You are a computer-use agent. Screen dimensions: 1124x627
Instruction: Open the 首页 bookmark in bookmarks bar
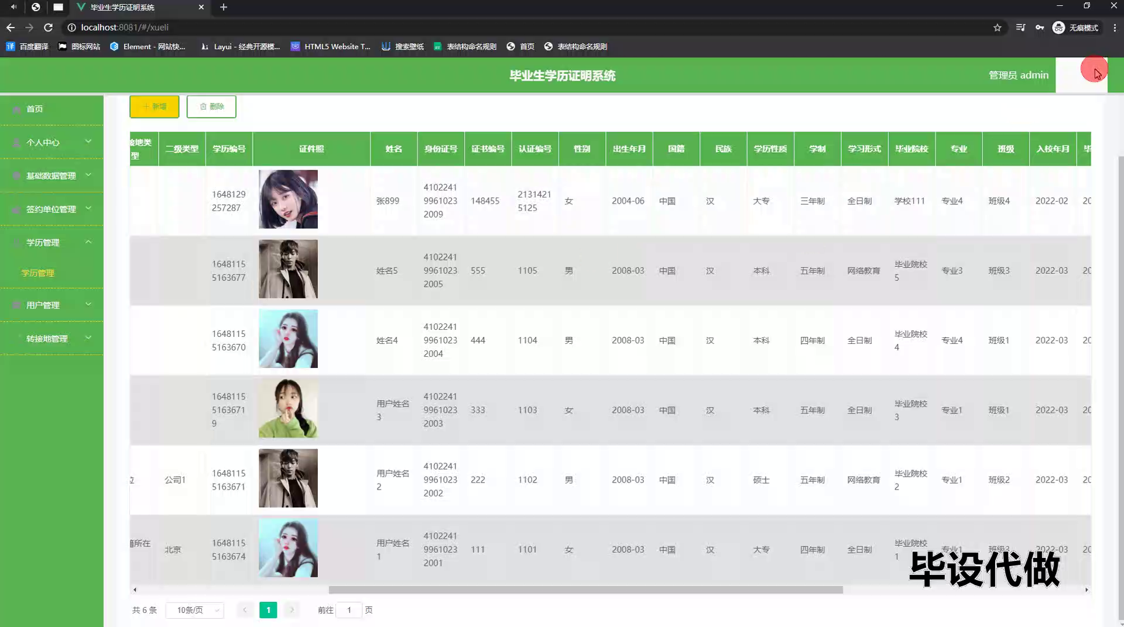[x=520, y=46]
